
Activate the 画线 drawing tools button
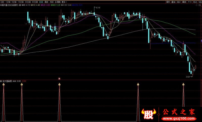click(x=184, y=2)
